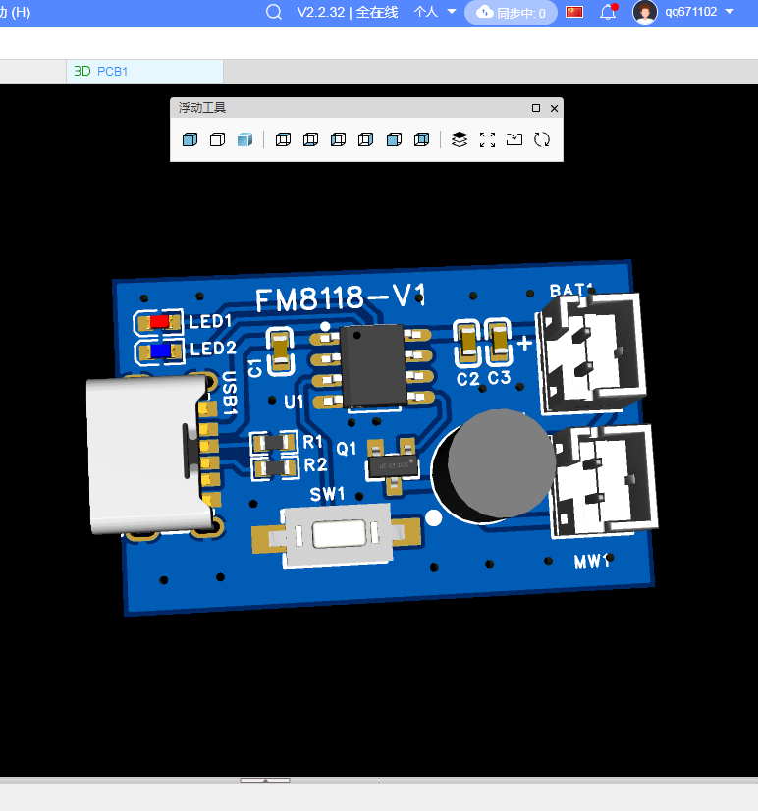Image resolution: width=758 pixels, height=811 pixels.
Task: Select the U1 chip on the board
Action: click(x=372, y=365)
